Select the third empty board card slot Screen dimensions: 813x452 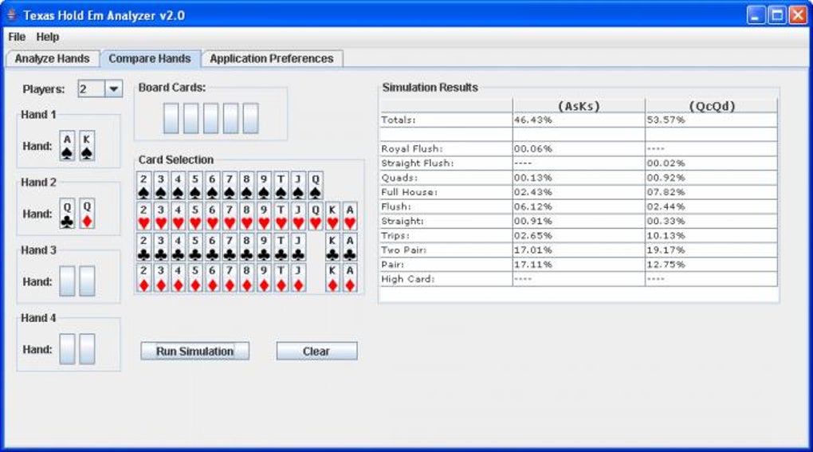pyautogui.click(x=210, y=118)
